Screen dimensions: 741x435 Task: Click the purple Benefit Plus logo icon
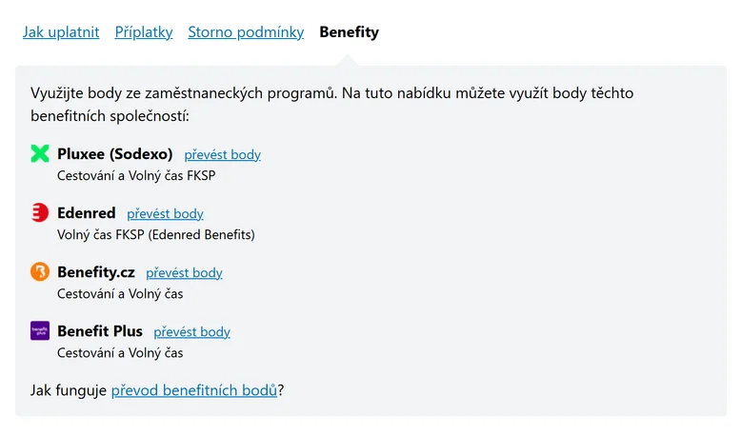click(x=40, y=331)
